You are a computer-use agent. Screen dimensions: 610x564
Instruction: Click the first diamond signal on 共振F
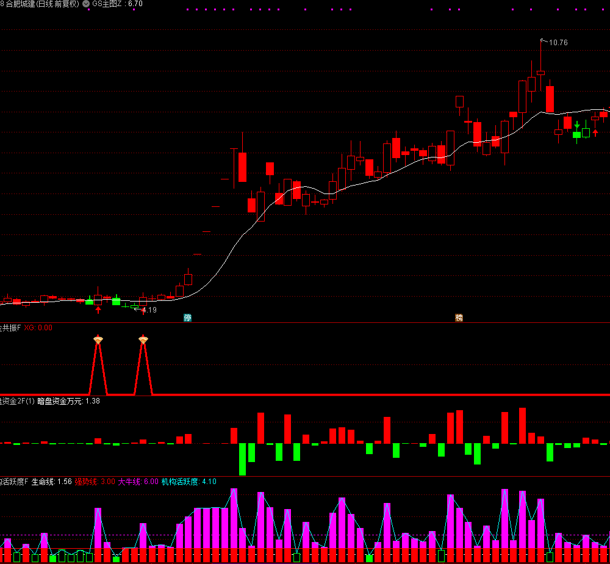pyautogui.click(x=98, y=339)
